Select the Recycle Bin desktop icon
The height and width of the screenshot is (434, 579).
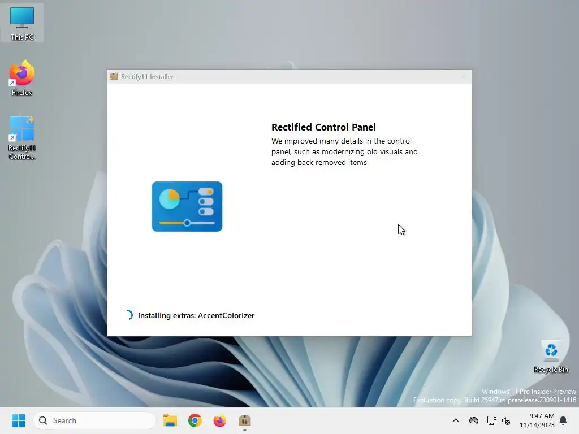(551, 356)
